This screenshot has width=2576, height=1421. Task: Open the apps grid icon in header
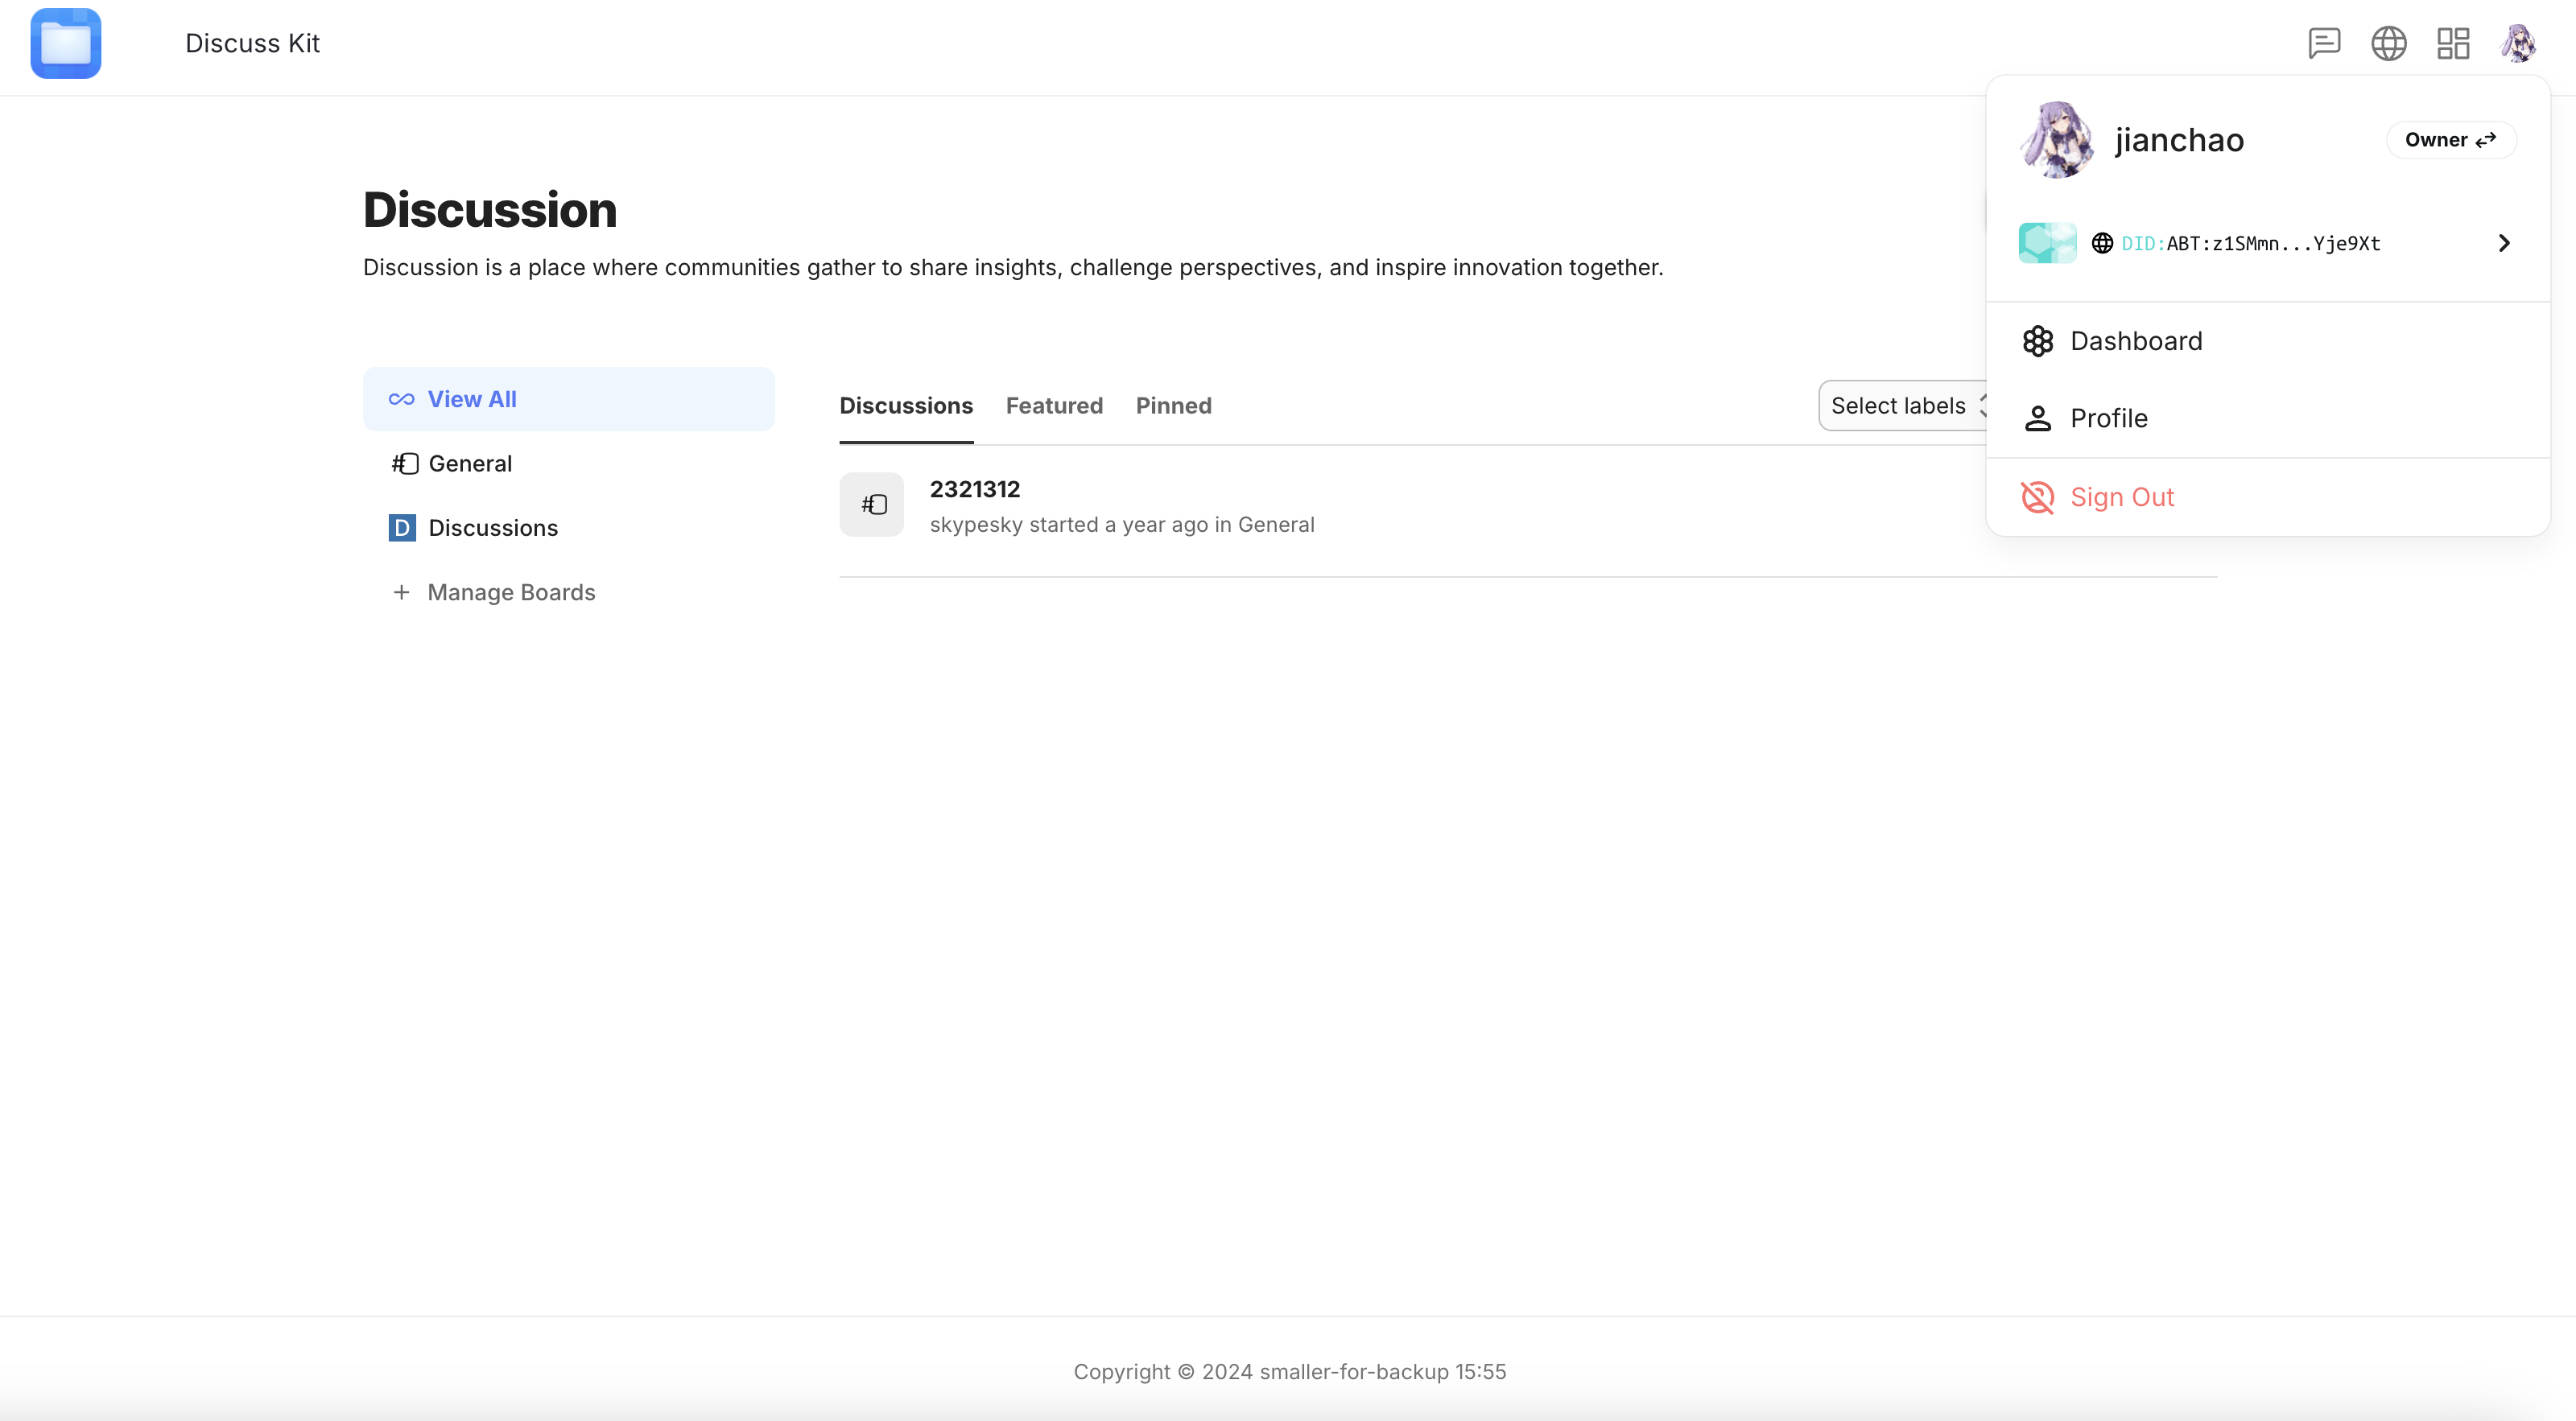click(x=2453, y=43)
